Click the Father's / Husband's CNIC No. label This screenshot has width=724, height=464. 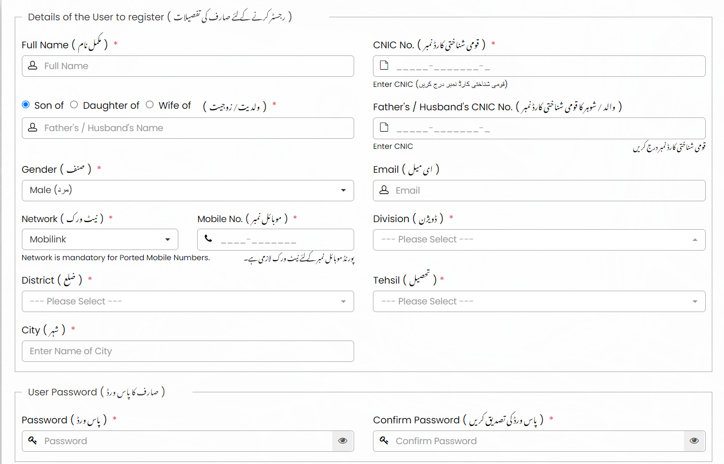[497, 107]
